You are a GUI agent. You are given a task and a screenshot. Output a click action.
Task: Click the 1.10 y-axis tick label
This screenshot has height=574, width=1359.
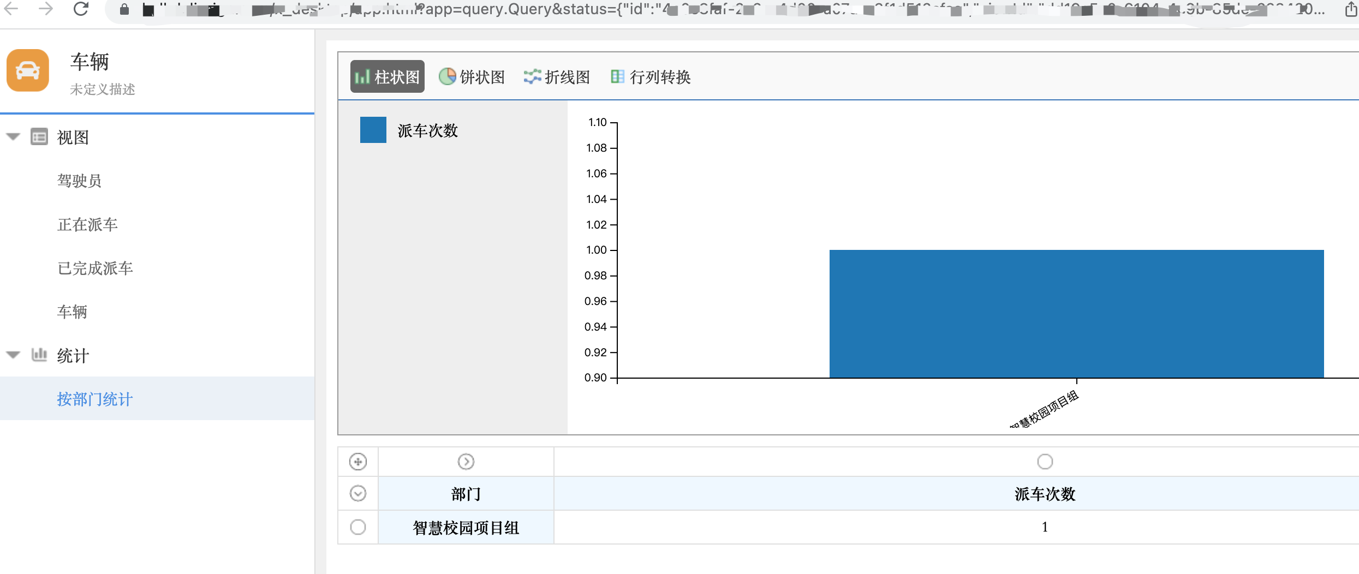tap(598, 122)
